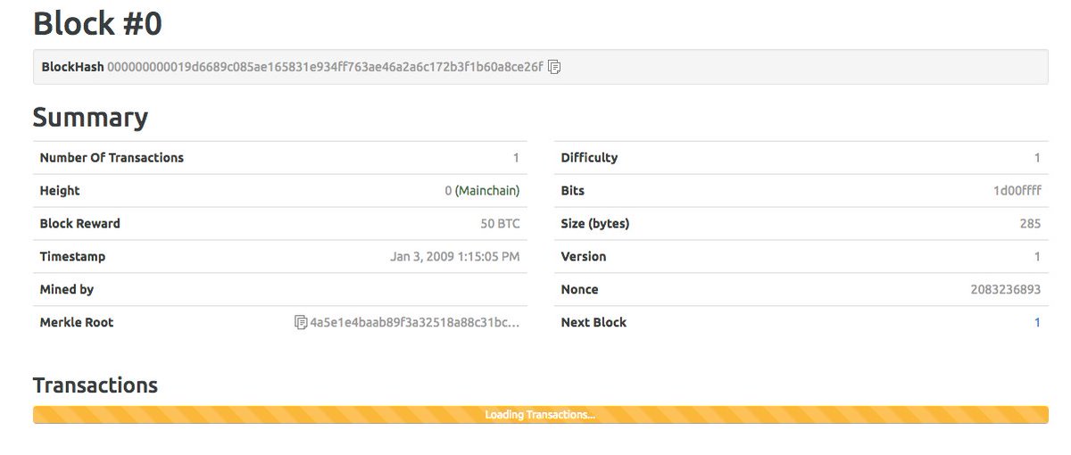1071x455 pixels.
Task: Click the truncated Merkle Root hash 4a5e1e4baab8
Action: [x=415, y=322]
